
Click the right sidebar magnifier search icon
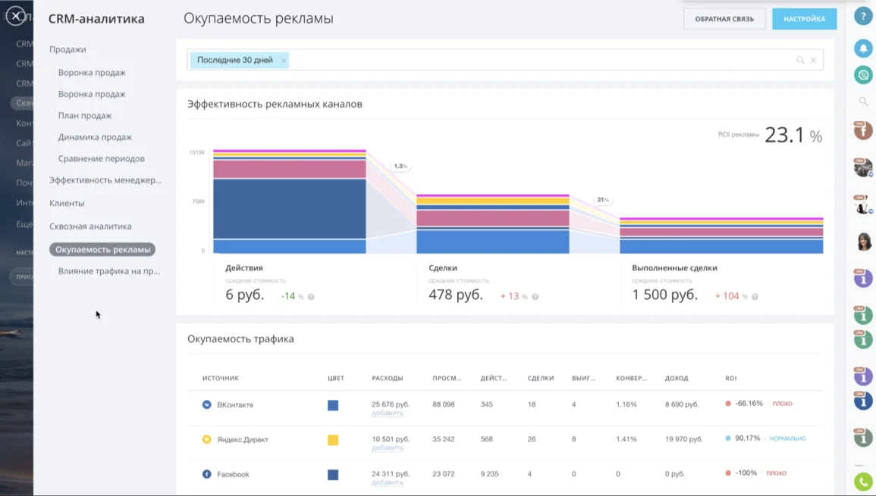coord(863,101)
